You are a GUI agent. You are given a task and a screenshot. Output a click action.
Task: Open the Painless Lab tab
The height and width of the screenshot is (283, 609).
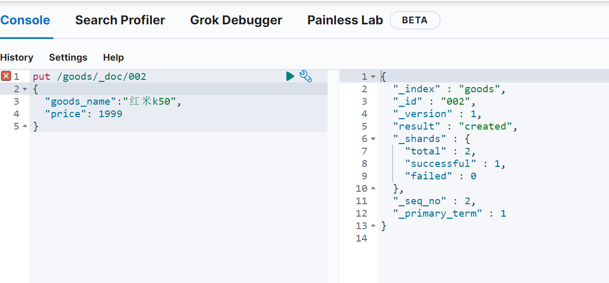click(x=345, y=20)
